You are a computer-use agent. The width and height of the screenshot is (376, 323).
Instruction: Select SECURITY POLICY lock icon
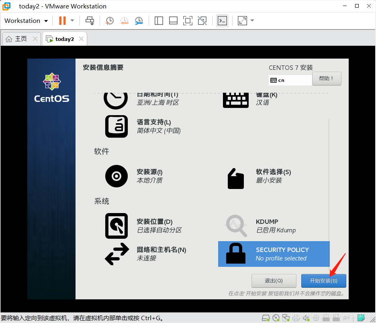236,253
